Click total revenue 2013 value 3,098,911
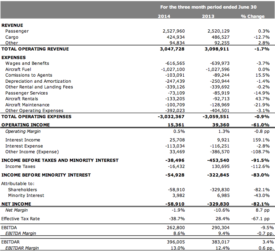The image size is (275, 251). coord(217,49)
